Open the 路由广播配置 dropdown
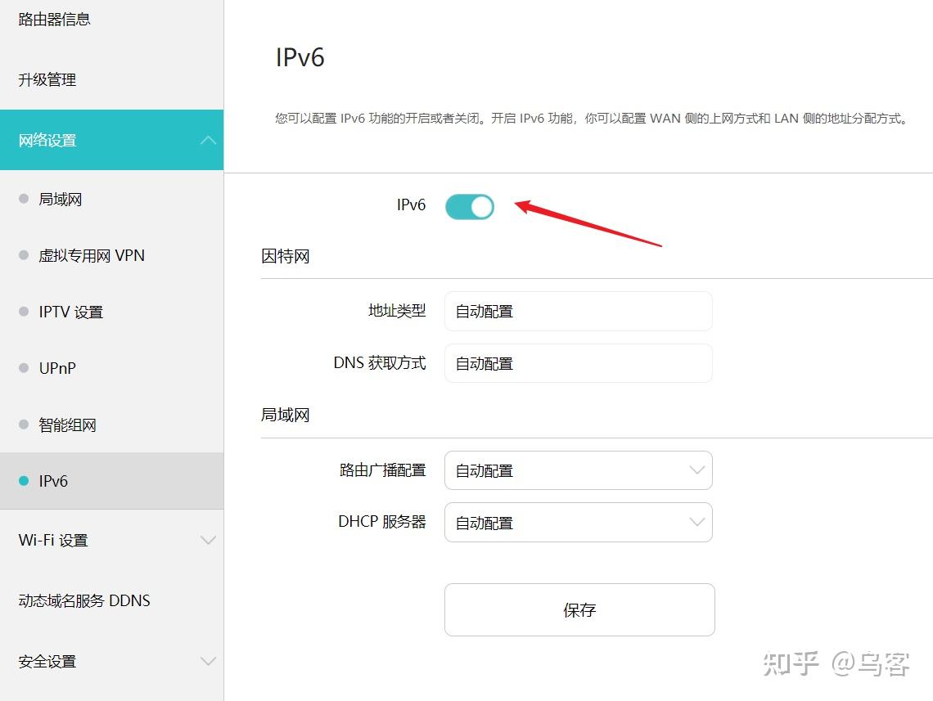The width and height of the screenshot is (933, 701). pos(579,470)
